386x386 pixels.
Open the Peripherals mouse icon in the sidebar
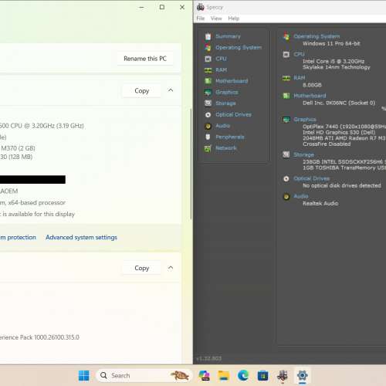coord(208,137)
